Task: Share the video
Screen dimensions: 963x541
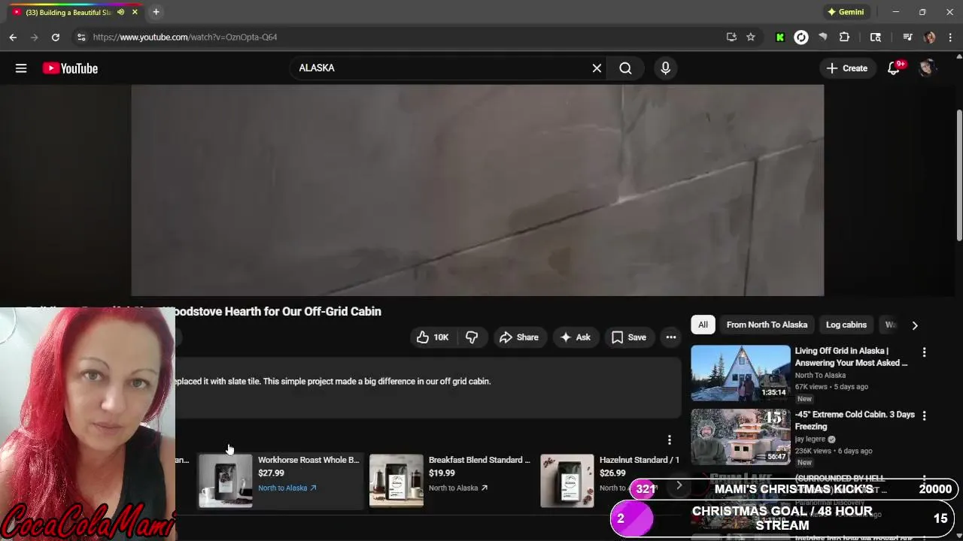Action: click(x=519, y=337)
